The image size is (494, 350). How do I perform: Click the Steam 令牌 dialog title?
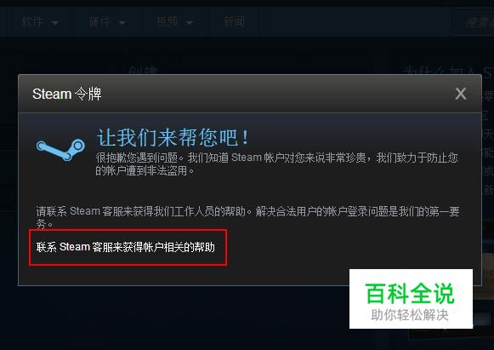point(67,94)
